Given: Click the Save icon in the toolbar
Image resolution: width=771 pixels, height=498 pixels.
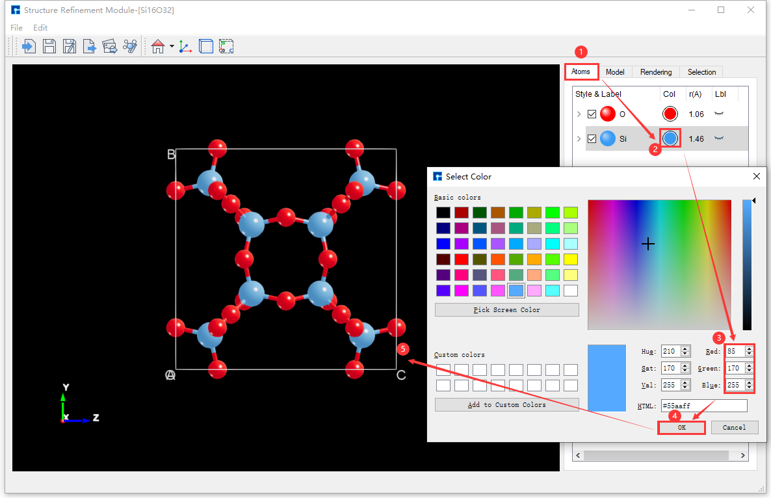Looking at the screenshot, I should tap(49, 46).
